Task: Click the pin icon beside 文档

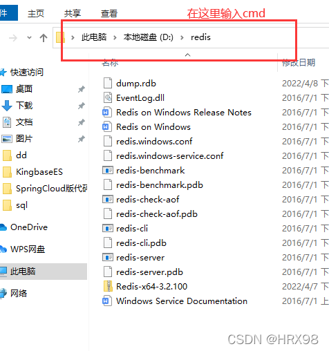Action: coord(82,122)
